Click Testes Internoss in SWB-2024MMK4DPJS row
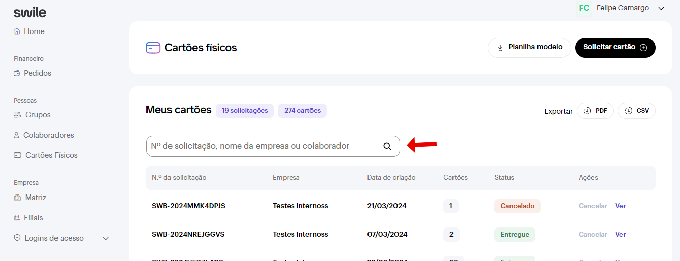The image size is (680, 261). coord(300,206)
